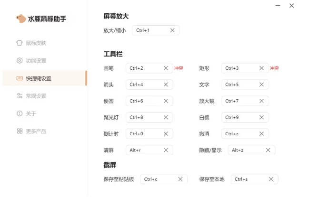Delete the 聚光灯 Ctrl+8 shortcut
This screenshot has height=197, width=309.
[166, 117]
